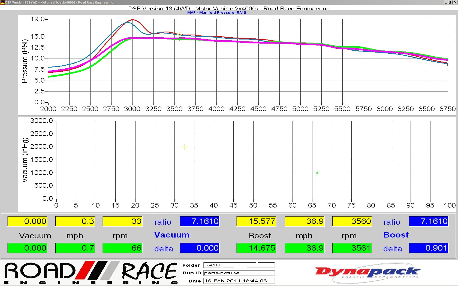This screenshot has width=458, height=286.
Task: Click the Date field showing 16-Feb-2011
Action: click(239, 281)
